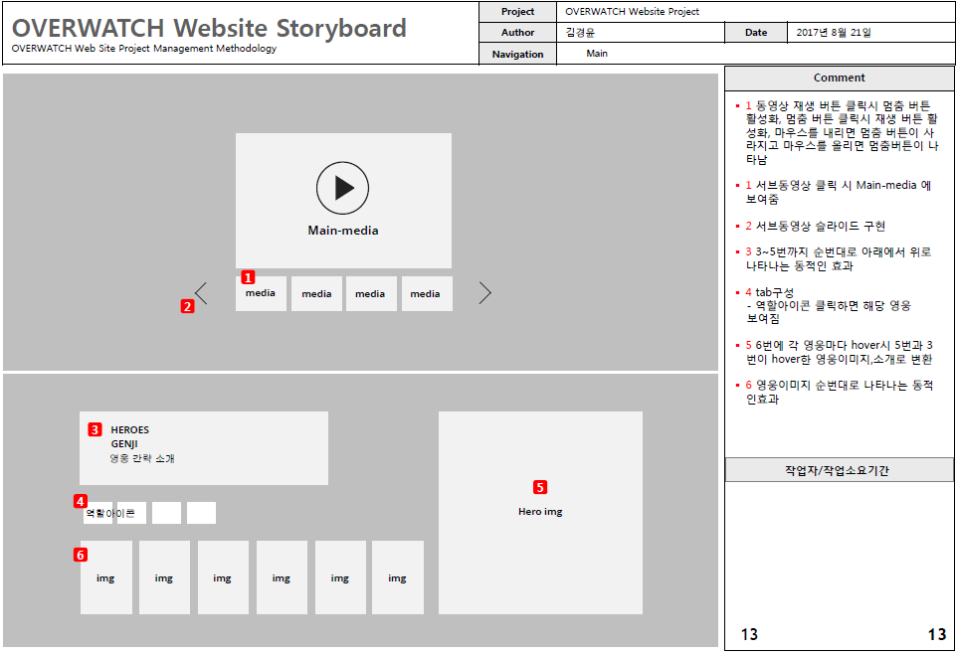
Task: Select the first media thumbnail
Action: [261, 295]
